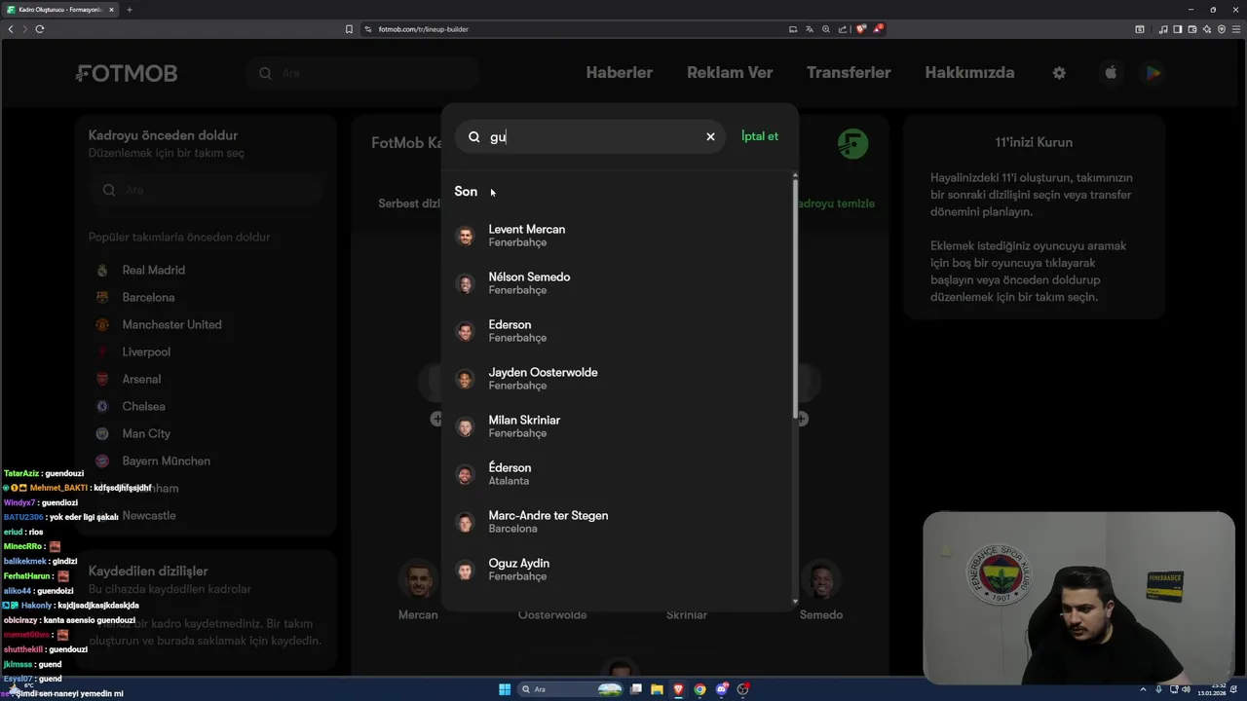
Task: Reload the page with refresh icon
Action: point(40,29)
